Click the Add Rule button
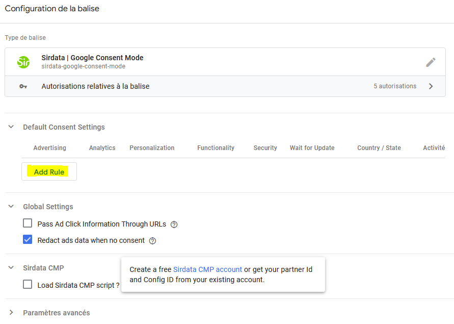Screen dimensions: 454x324 [x=49, y=172]
